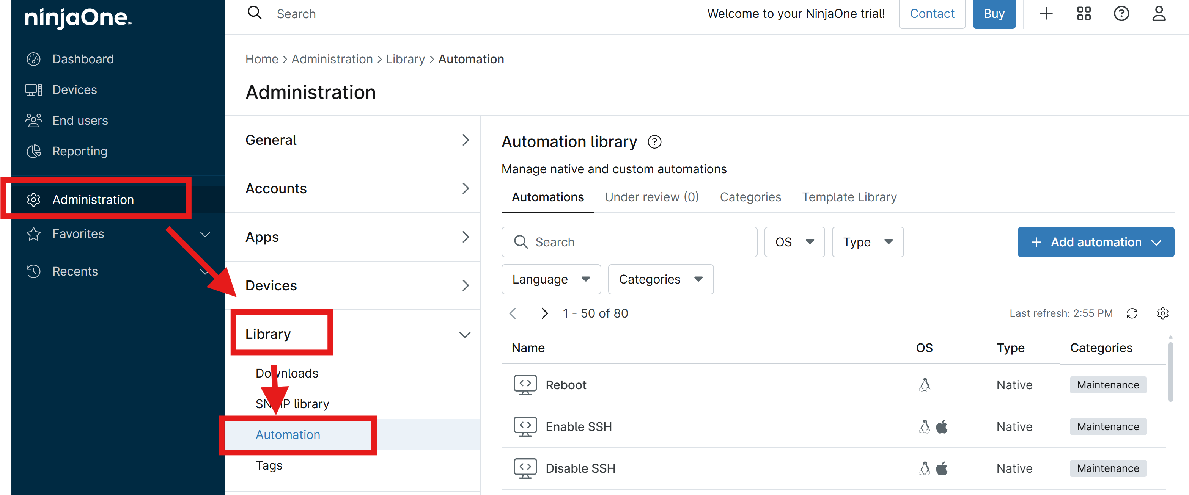Click the Linux icon in Reboot row
1189x495 pixels.
click(x=925, y=385)
